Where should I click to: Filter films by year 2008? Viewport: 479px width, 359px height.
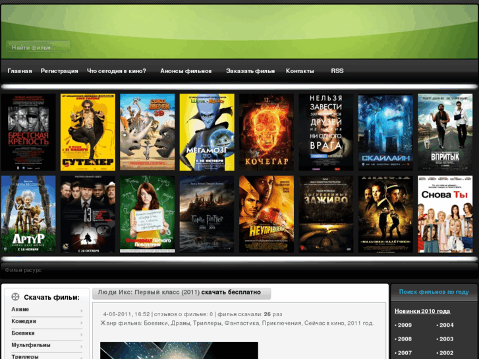(405, 339)
